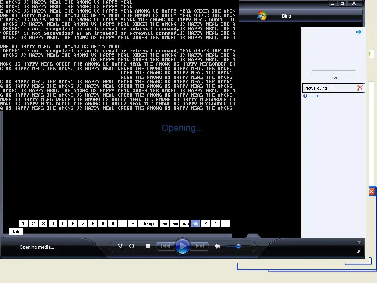Click the large blue Play button
This screenshot has width=377, height=283.
(x=183, y=246)
